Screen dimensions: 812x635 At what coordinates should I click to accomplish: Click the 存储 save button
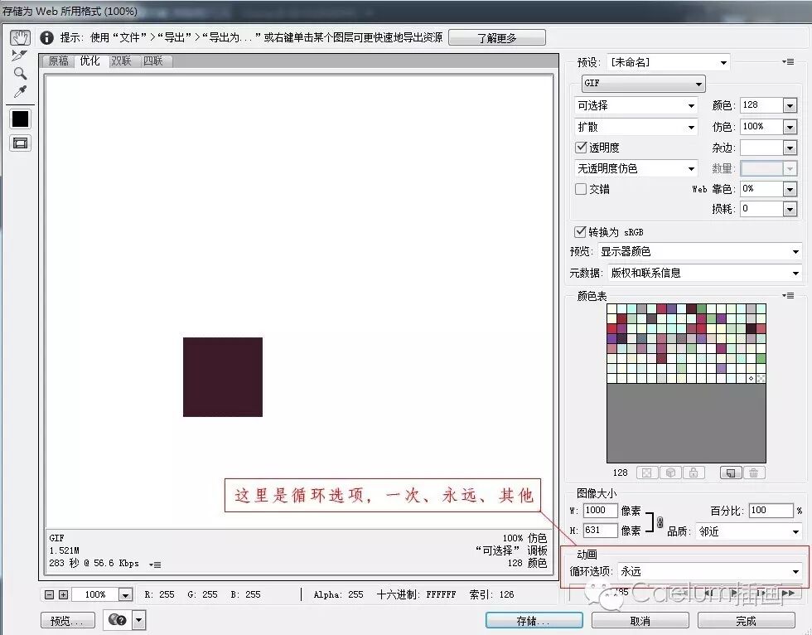pos(534,619)
